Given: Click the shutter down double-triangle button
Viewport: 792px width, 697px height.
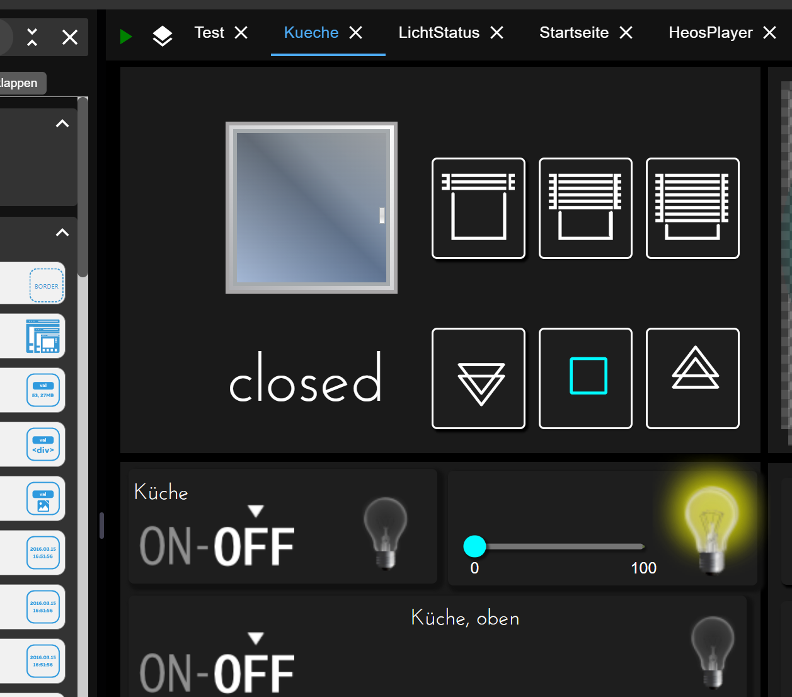Looking at the screenshot, I should coord(479,379).
